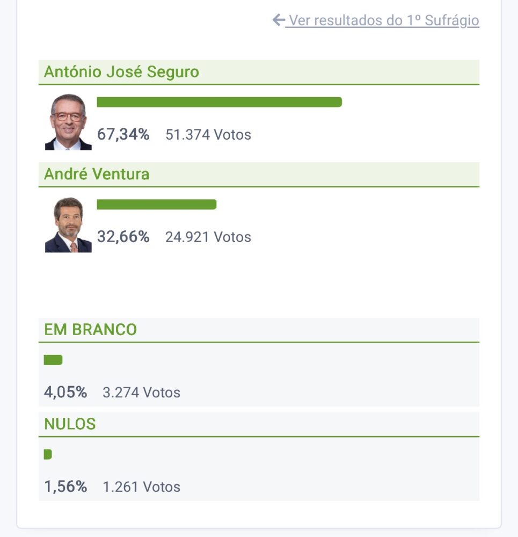
Task: Click the 32,66% vote progress bar
Action: point(156,205)
